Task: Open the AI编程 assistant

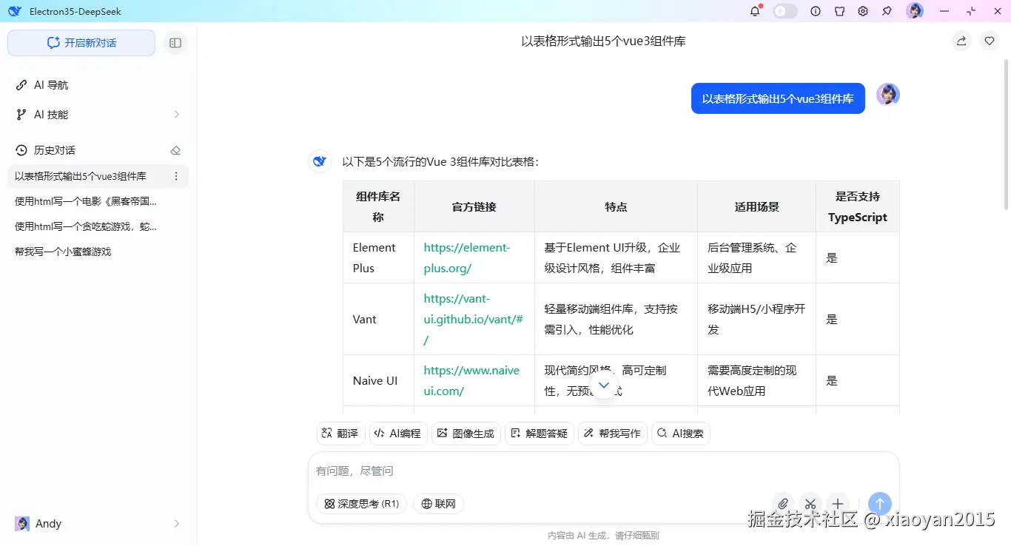Action: (x=398, y=434)
